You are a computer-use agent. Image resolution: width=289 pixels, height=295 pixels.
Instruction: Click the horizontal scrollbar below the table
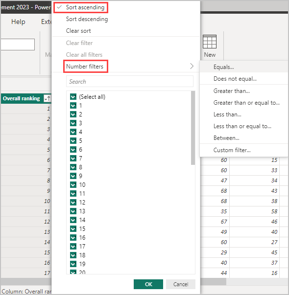point(213,281)
